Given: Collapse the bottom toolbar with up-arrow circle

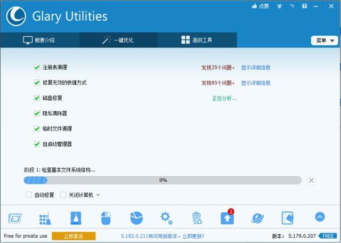Looking at the screenshot, I should [320, 217].
